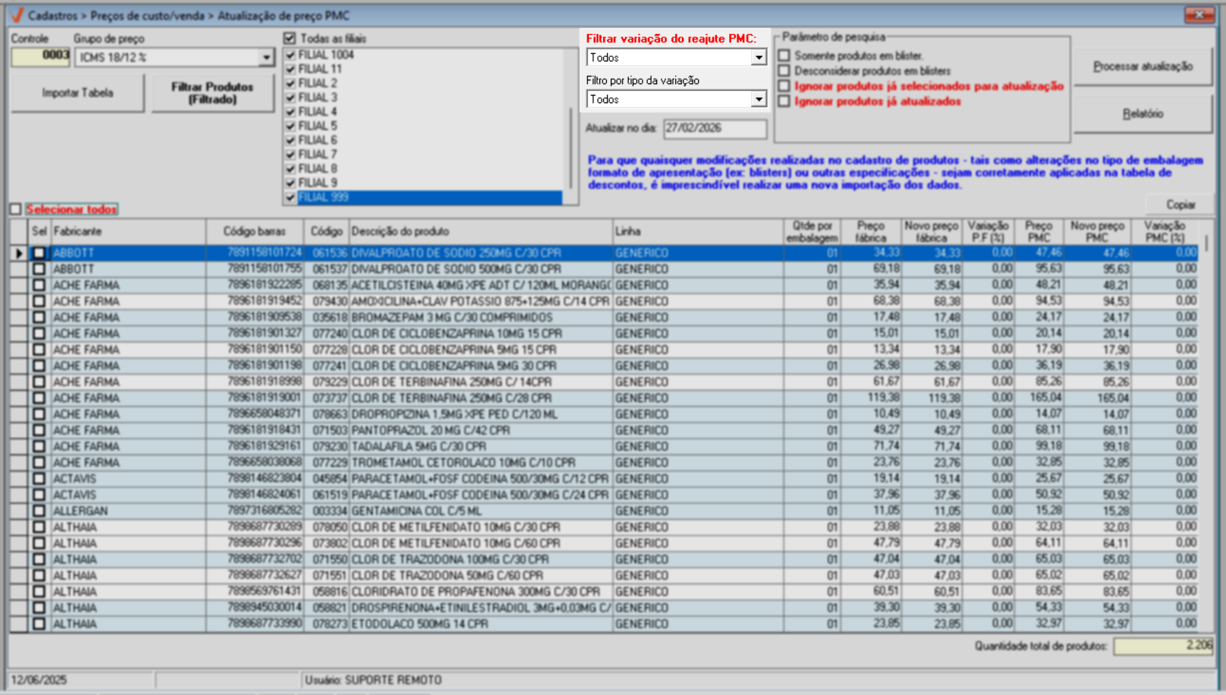Click Processar atualização button
Image resolution: width=1226 pixels, height=695 pixels.
tap(1142, 67)
